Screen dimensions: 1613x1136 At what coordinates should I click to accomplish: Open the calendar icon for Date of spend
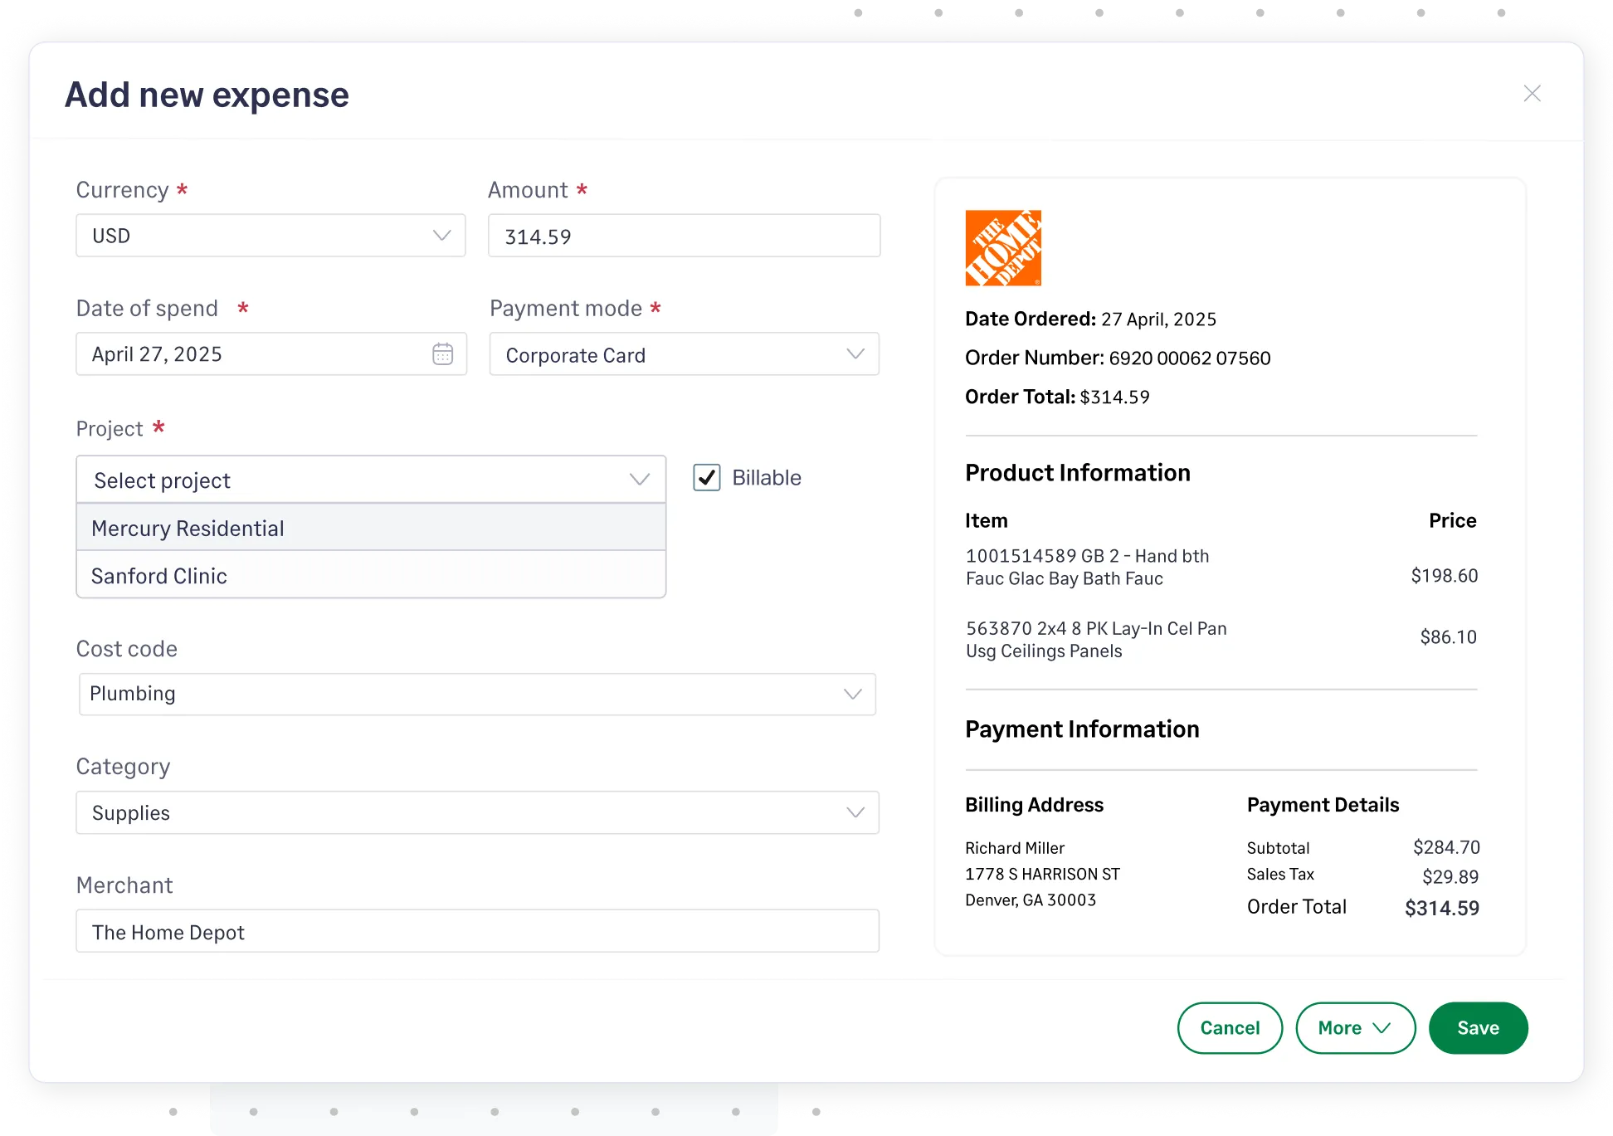point(442,353)
